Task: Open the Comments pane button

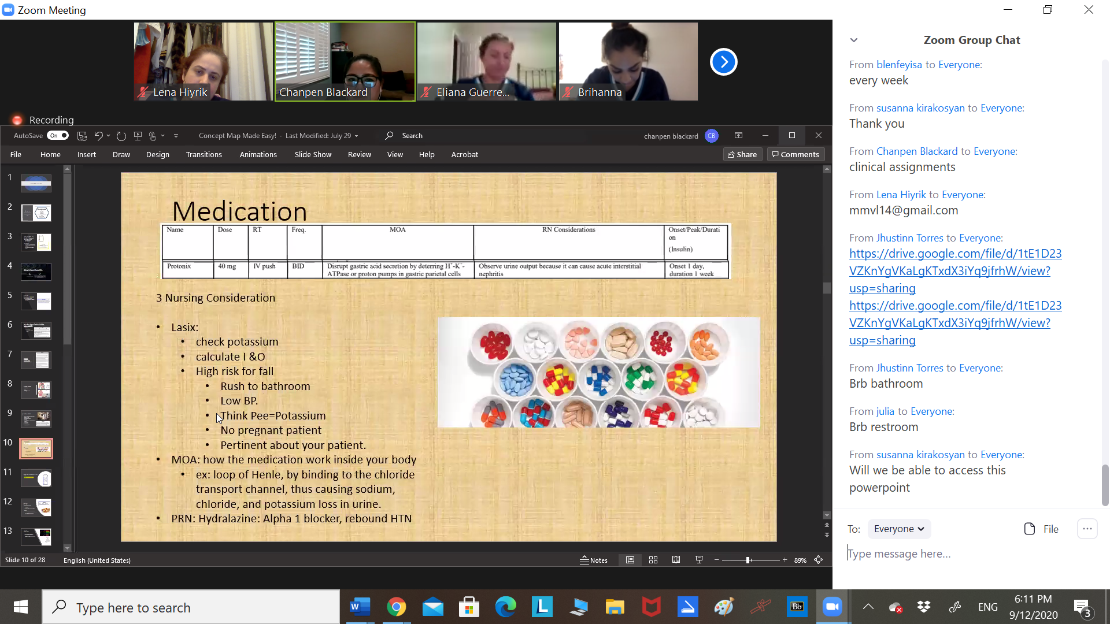Action: pos(795,154)
